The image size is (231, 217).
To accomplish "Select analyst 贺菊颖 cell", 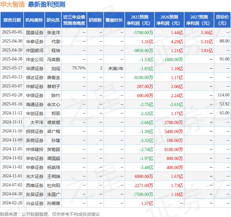I will click(53, 149).
